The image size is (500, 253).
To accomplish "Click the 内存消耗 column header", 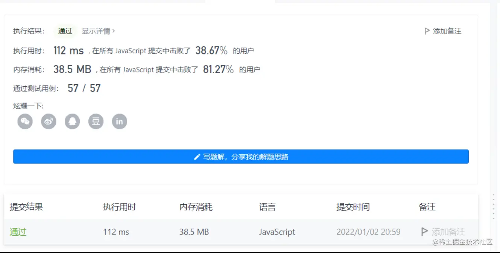I will pyautogui.click(x=196, y=207).
